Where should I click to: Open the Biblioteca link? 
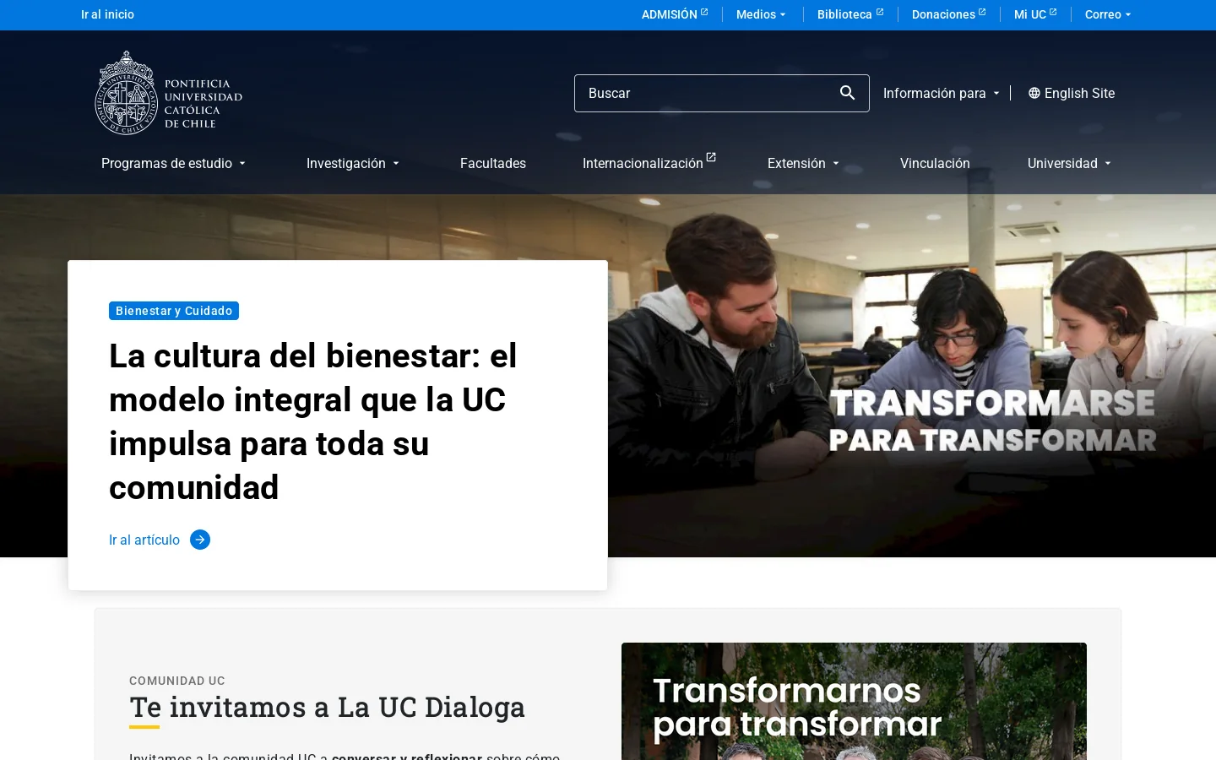[x=844, y=14]
